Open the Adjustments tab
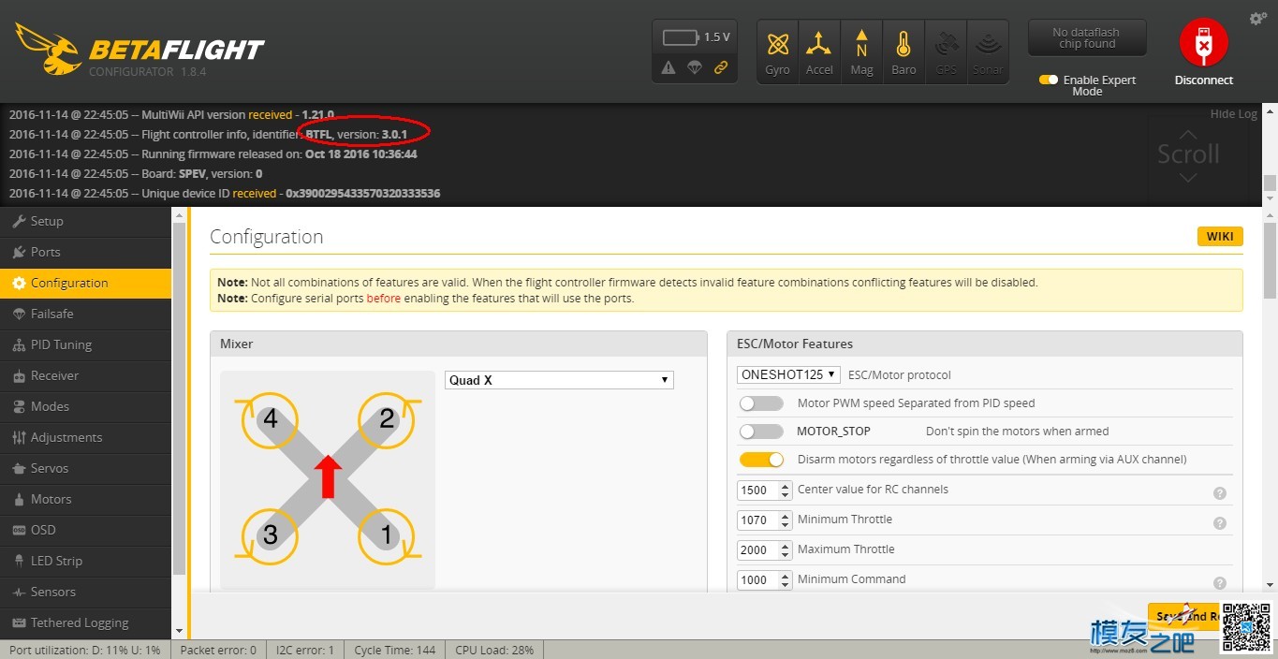 [85, 438]
